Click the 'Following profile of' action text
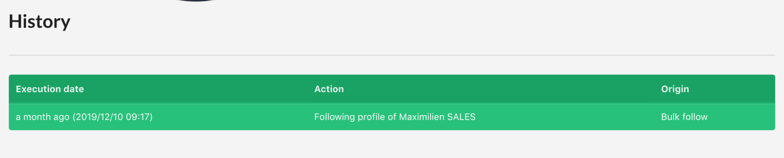784x158 pixels. pos(355,117)
